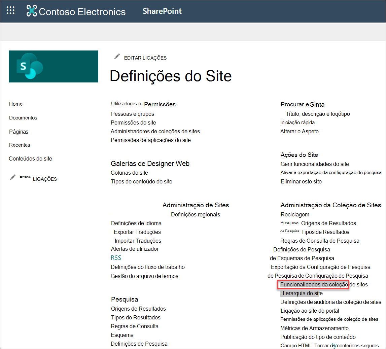Viewport: 386px width, 349px height.
Task: Click Importar Traduções
Action: [138, 241]
